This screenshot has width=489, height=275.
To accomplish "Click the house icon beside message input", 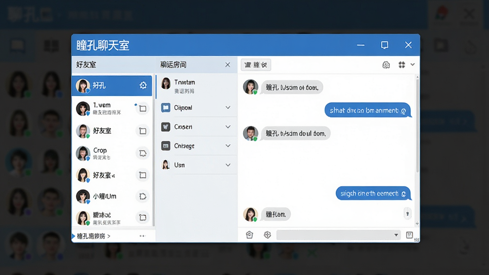I will click(249, 235).
